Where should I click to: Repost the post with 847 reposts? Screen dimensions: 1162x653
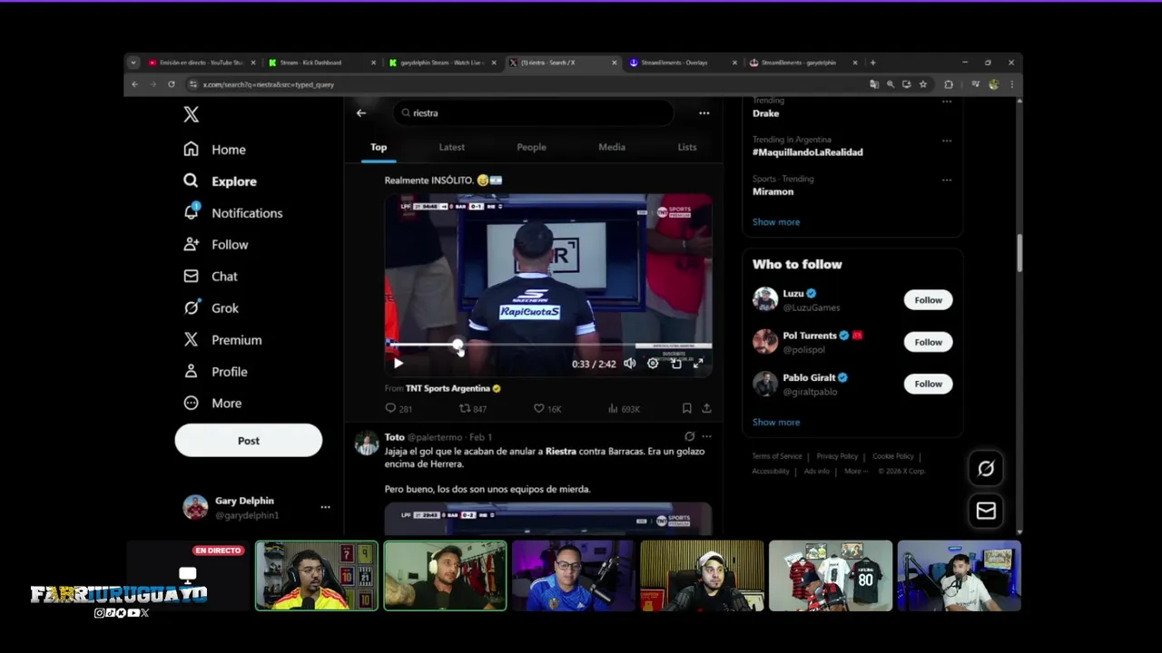(473, 409)
